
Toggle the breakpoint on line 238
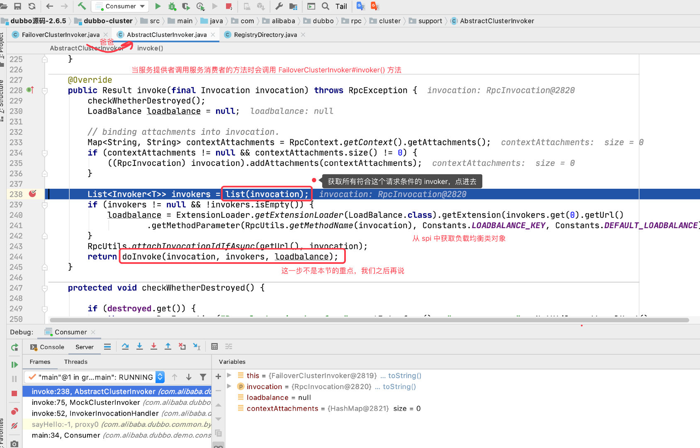[x=33, y=194]
